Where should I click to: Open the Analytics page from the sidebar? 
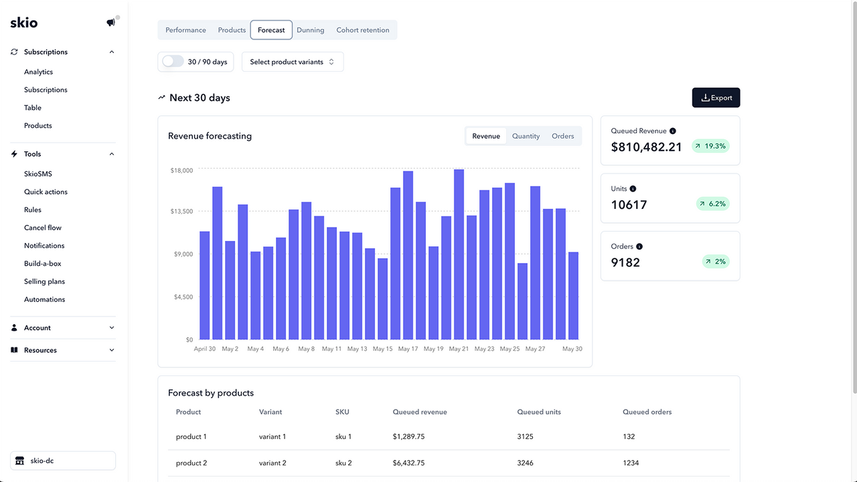pos(38,72)
